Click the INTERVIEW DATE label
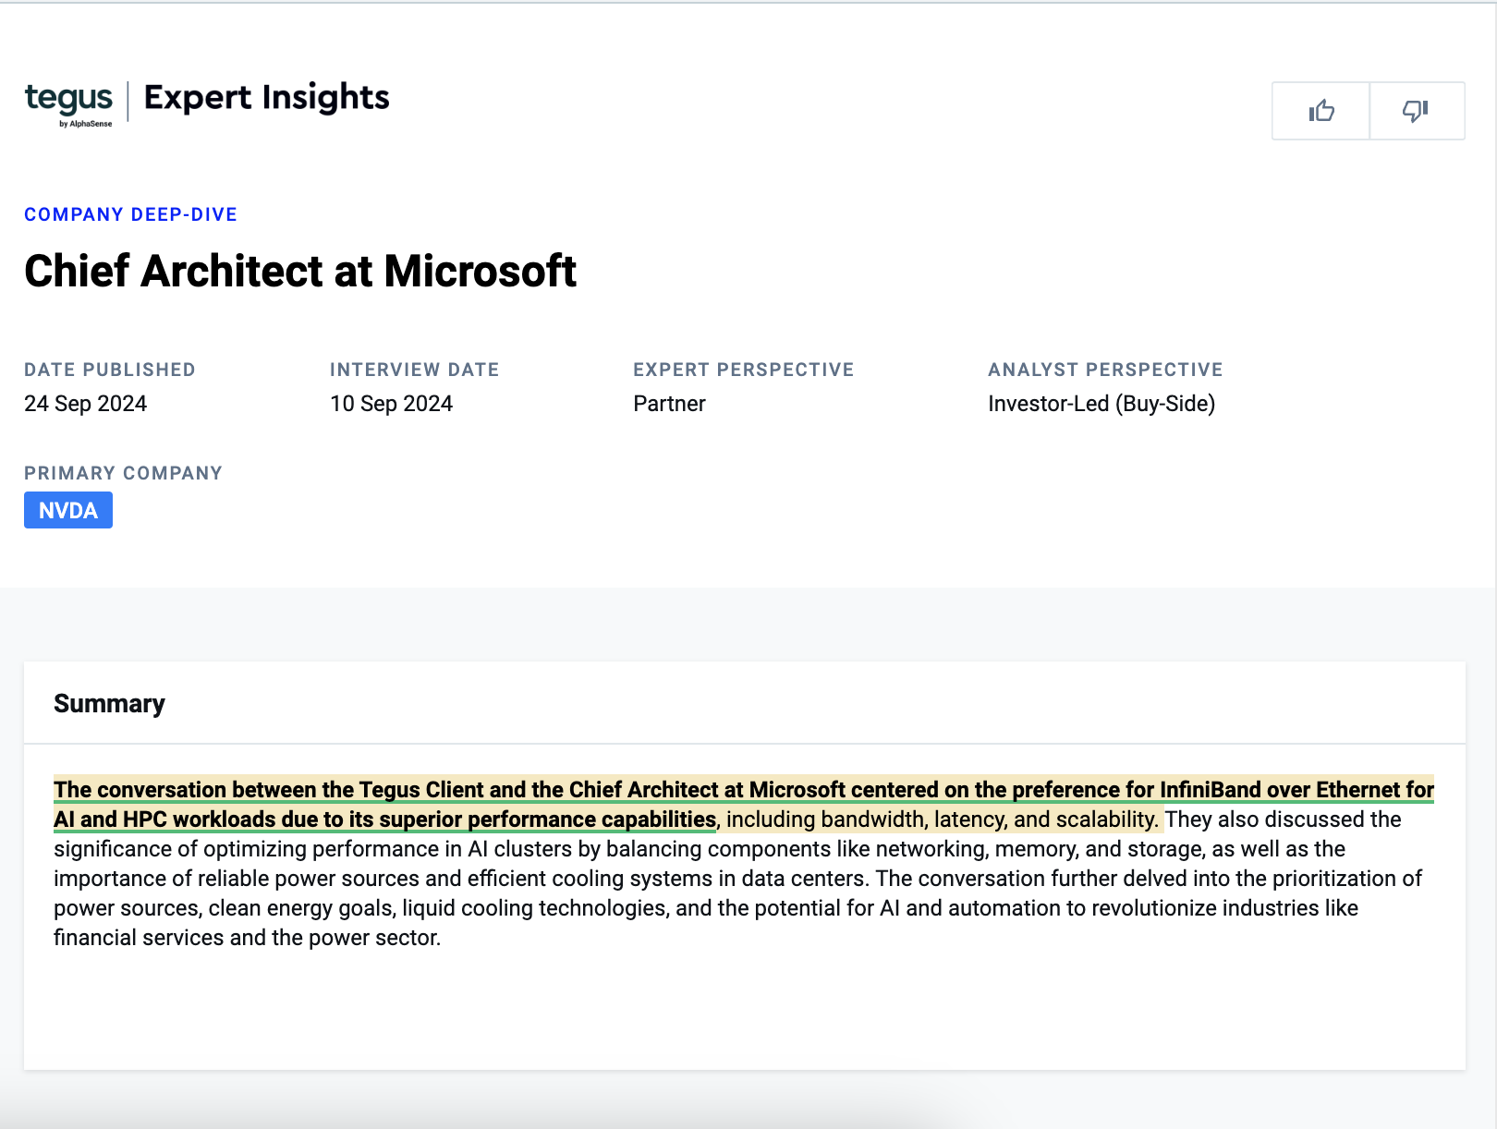Screen dimensions: 1497x1129 [x=414, y=370]
